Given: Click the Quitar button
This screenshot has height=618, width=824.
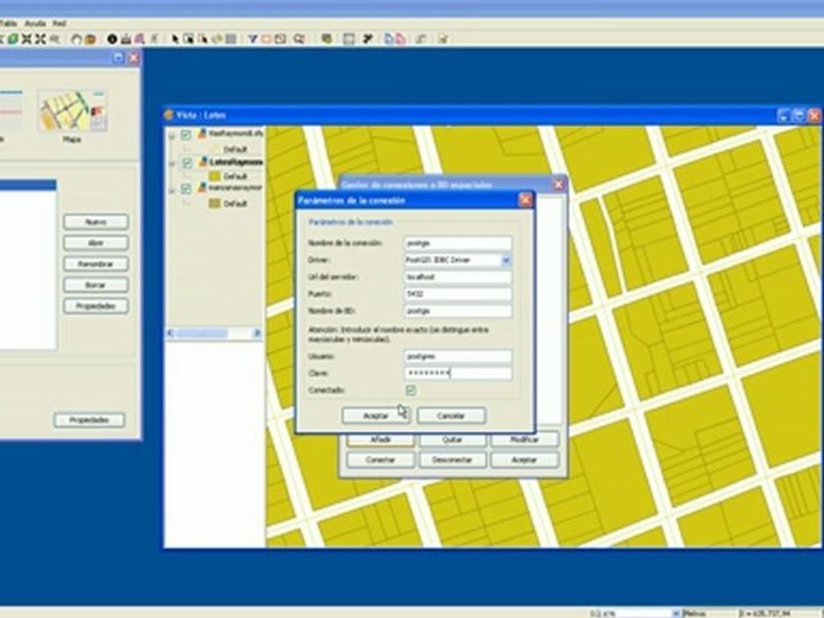Looking at the screenshot, I should pos(452,439).
